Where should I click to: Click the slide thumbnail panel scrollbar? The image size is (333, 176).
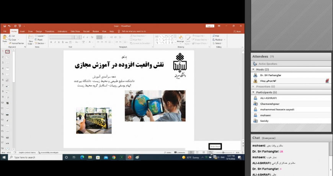pos(14,99)
